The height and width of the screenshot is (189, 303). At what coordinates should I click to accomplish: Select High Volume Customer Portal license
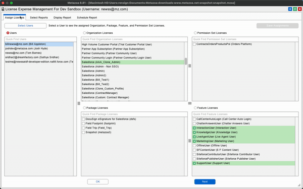133,44
